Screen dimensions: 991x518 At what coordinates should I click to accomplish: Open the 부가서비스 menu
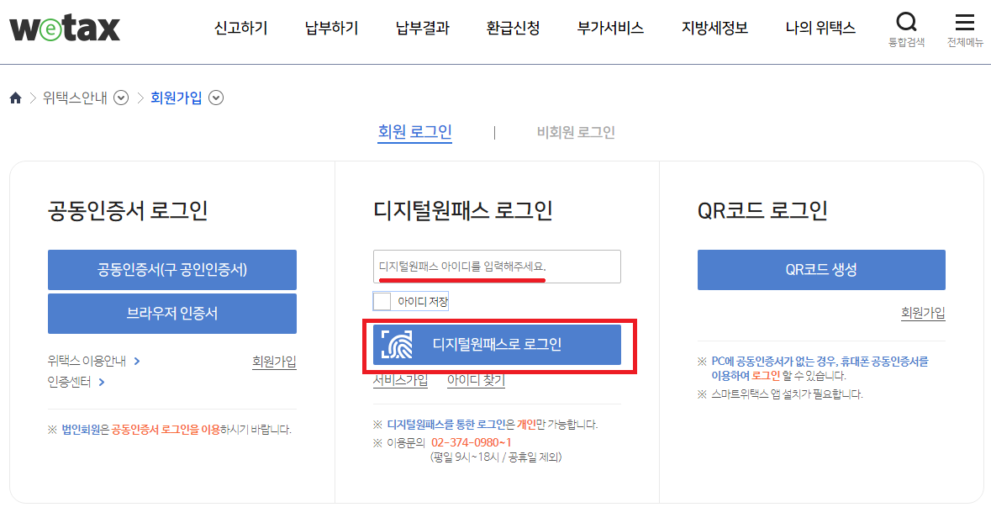pyautogui.click(x=610, y=28)
